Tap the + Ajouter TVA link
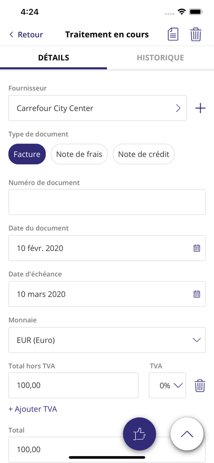214x463 pixels. click(x=33, y=409)
